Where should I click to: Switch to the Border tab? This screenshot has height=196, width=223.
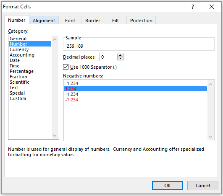click(x=92, y=21)
